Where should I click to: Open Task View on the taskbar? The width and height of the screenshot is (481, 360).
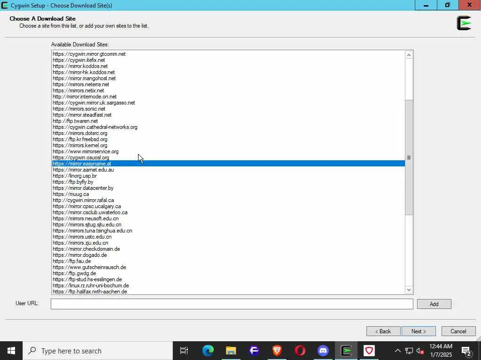(184, 351)
